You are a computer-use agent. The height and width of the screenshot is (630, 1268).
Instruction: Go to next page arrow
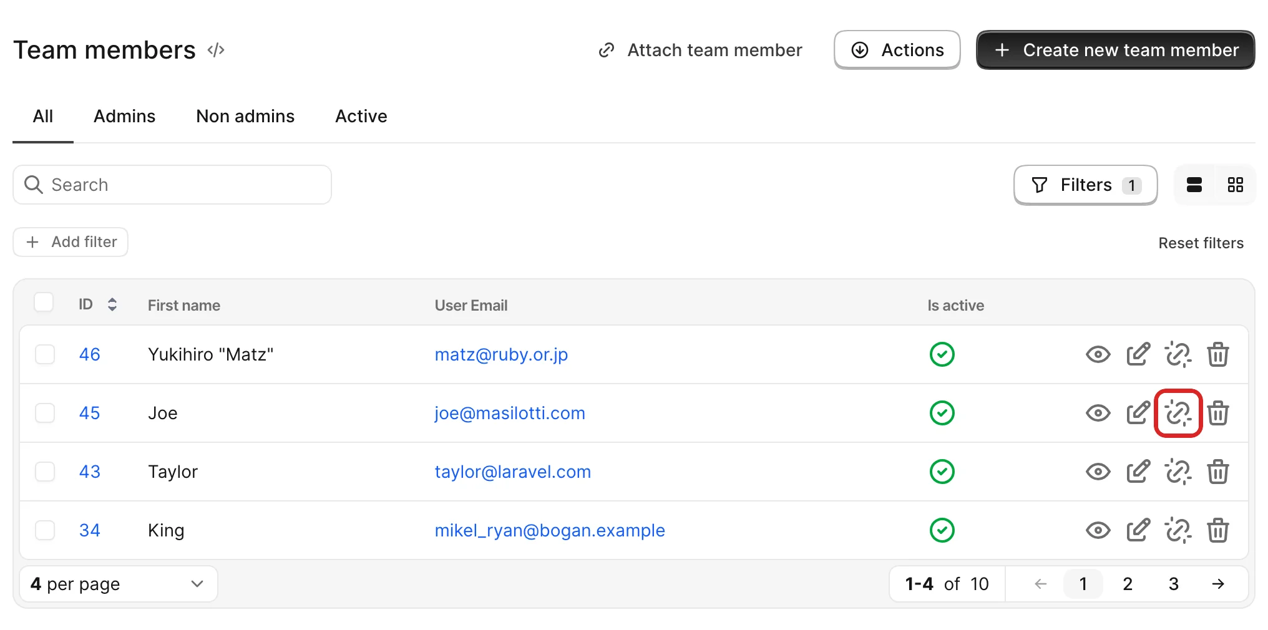tap(1217, 584)
